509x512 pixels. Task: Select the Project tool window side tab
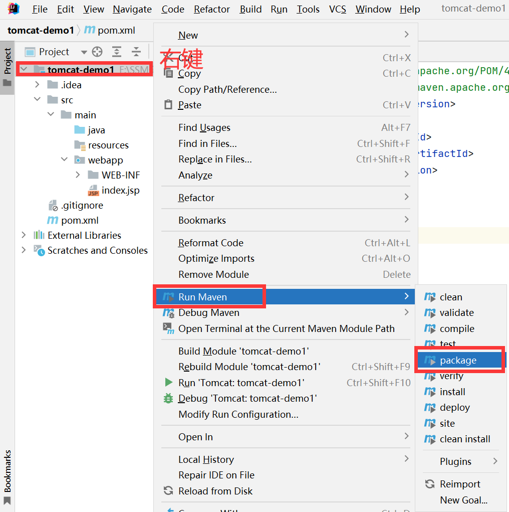click(7, 67)
